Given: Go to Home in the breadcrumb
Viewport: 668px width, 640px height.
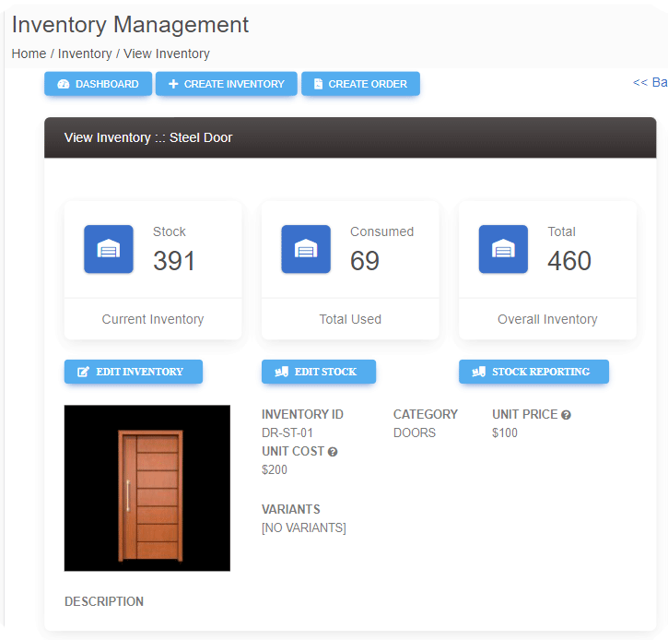Looking at the screenshot, I should (29, 53).
